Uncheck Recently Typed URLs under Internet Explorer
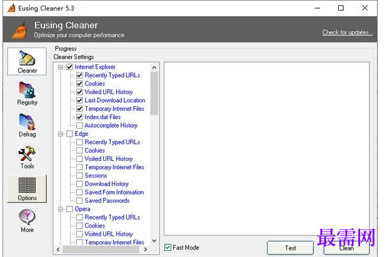 click(79, 75)
